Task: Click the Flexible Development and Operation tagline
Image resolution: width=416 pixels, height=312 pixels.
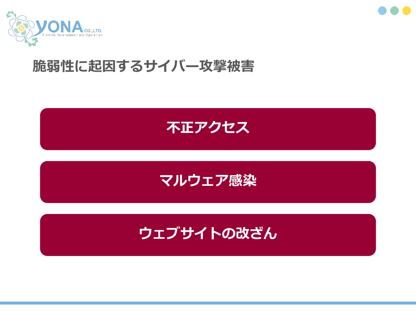Action: (x=72, y=35)
